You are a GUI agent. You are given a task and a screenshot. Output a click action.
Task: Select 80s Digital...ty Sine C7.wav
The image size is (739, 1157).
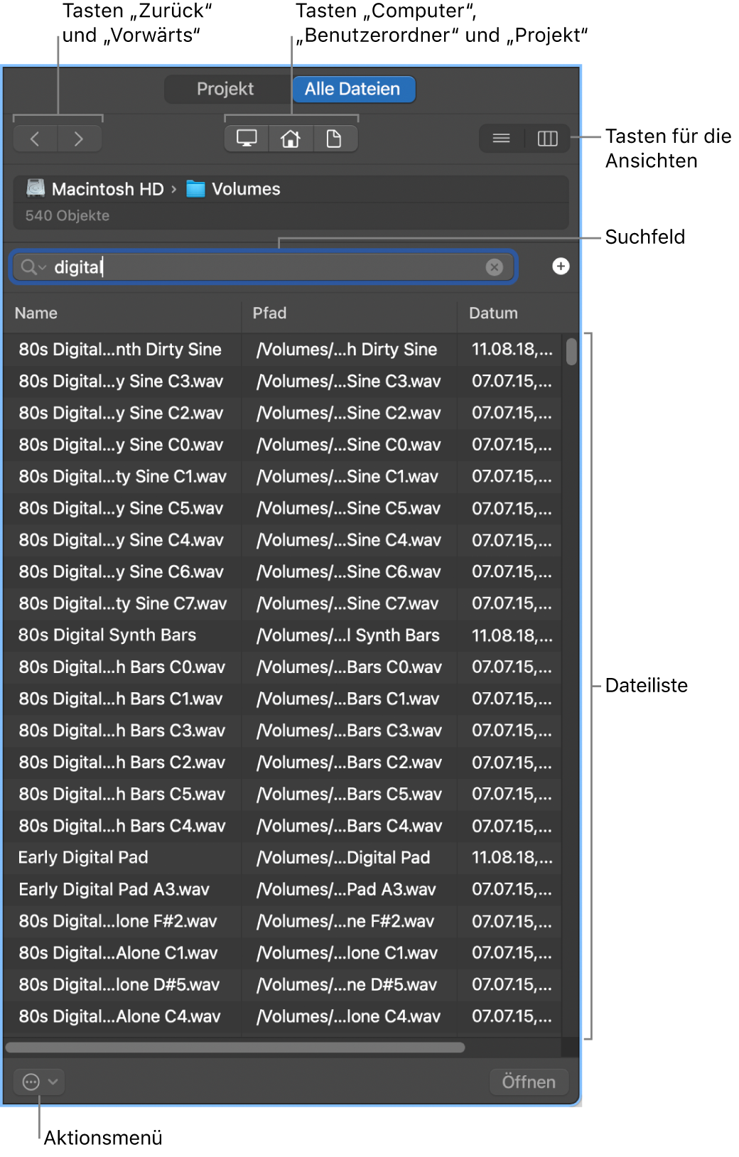pyautogui.click(x=282, y=604)
